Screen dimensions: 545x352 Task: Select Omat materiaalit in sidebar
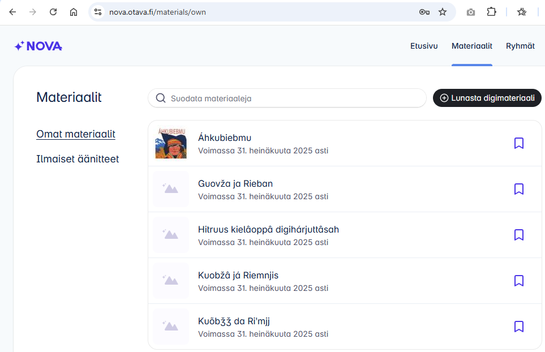(x=76, y=134)
